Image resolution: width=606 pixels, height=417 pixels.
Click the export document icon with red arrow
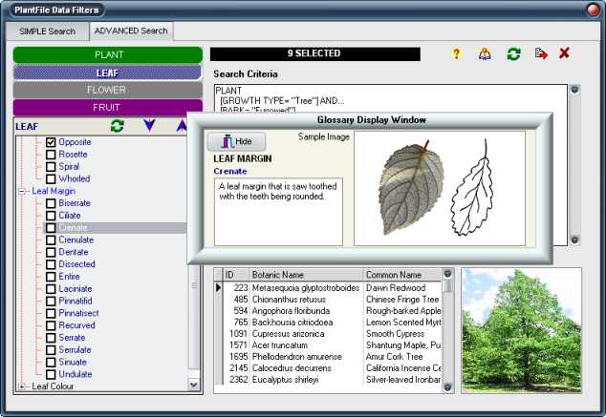[541, 54]
